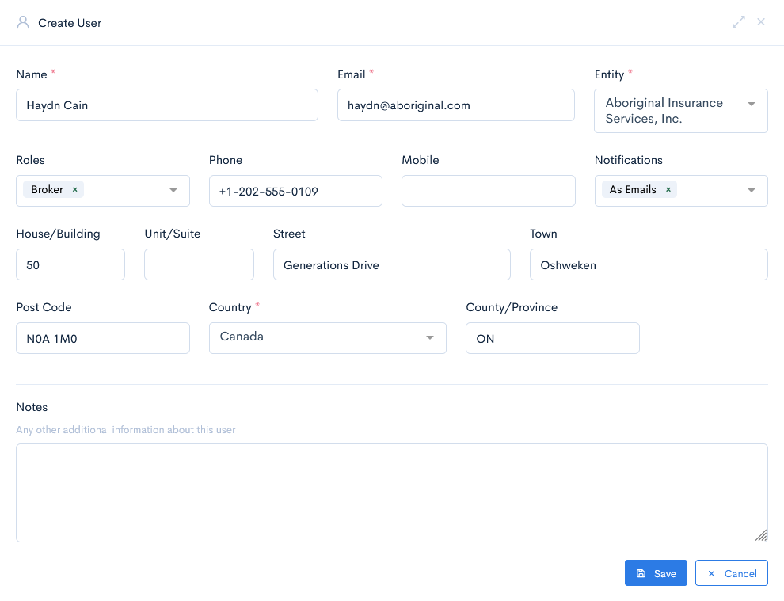The image size is (784, 601).
Task: Click the Name field with Haydn Cain
Action: [x=166, y=105]
